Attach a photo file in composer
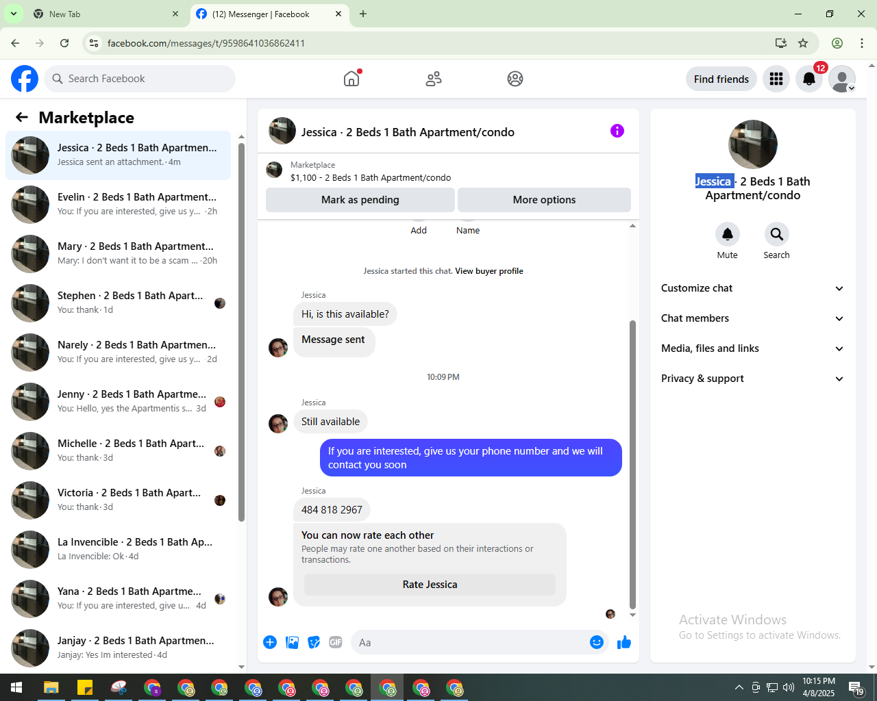The image size is (877, 701). 292,642
